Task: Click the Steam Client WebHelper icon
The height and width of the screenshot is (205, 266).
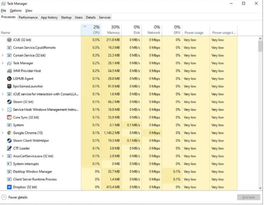Action: (x=9, y=141)
